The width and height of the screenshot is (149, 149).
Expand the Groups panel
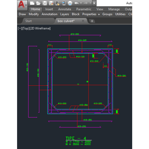click(x=107, y=14)
